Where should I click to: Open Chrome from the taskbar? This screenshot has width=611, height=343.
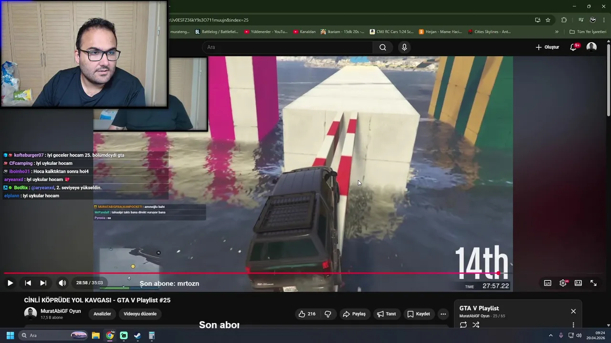(x=110, y=335)
